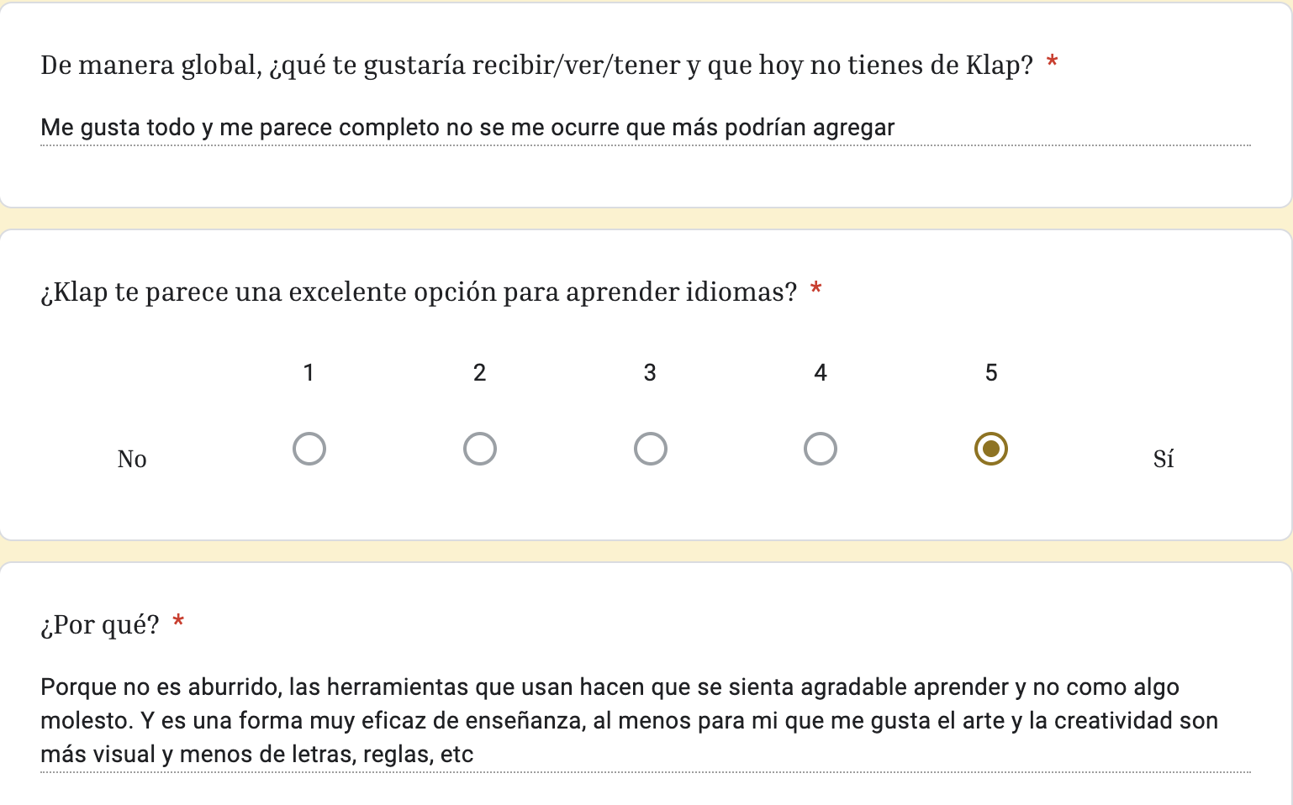Focus the "Me gusta todo" answer field

(x=646, y=129)
